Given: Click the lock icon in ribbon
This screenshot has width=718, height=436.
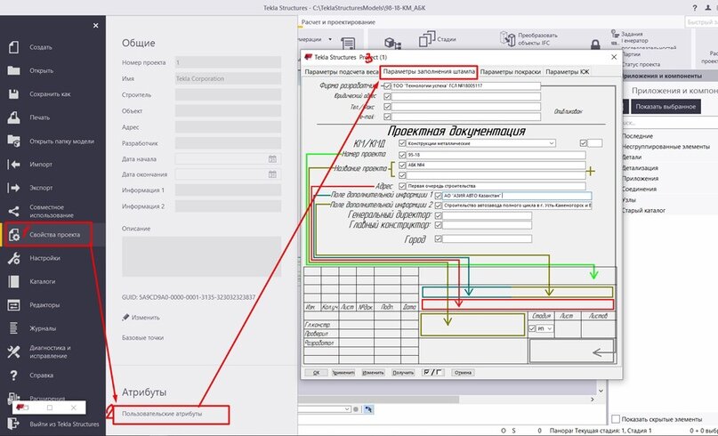Looking at the screenshot, I should (595, 44).
